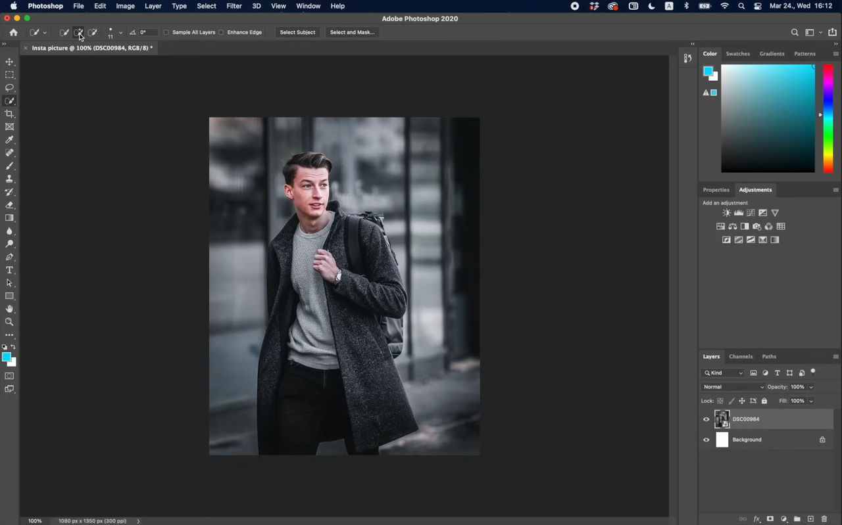Click the Background layer thumbnail
Screen dimensions: 842x525
[x=722, y=439]
